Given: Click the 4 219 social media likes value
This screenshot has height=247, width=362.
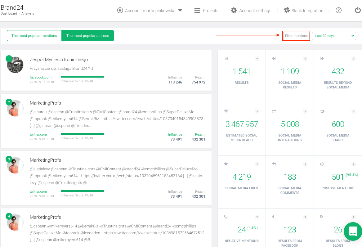Looking at the screenshot, I should point(241,177).
